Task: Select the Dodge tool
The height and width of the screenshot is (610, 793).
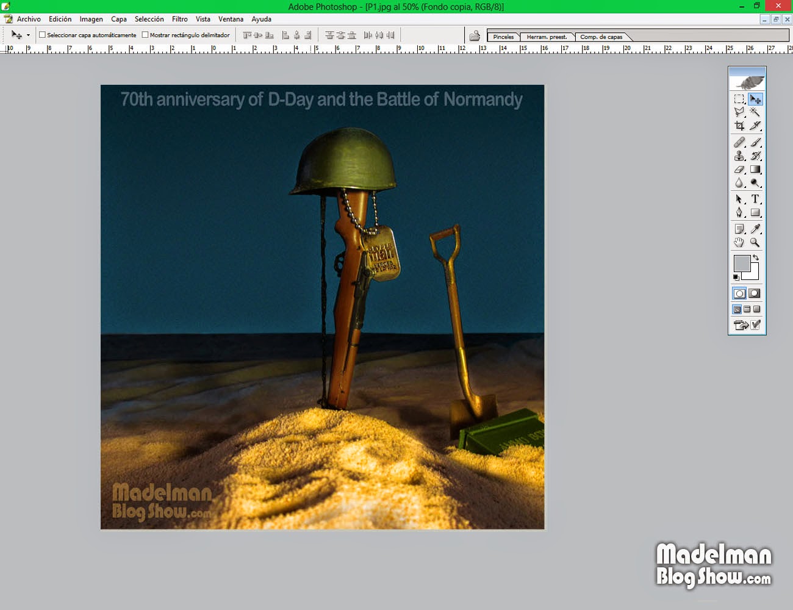Action: (755, 182)
